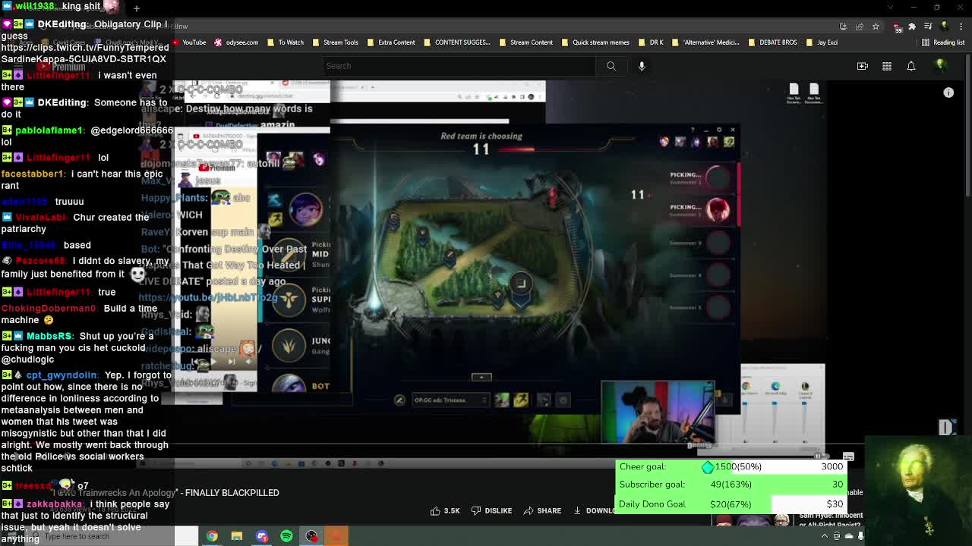Open Spotify from the taskbar
Image resolution: width=972 pixels, height=546 pixels.
tap(286, 536)
